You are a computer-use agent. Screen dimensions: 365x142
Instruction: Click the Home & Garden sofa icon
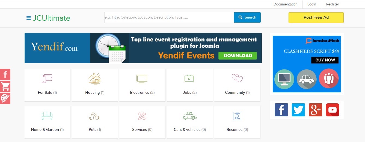(x=47, y=116)
